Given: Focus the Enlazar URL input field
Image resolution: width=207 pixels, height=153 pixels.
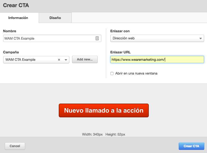Looking at the screenshot, I should click(157, 60).
